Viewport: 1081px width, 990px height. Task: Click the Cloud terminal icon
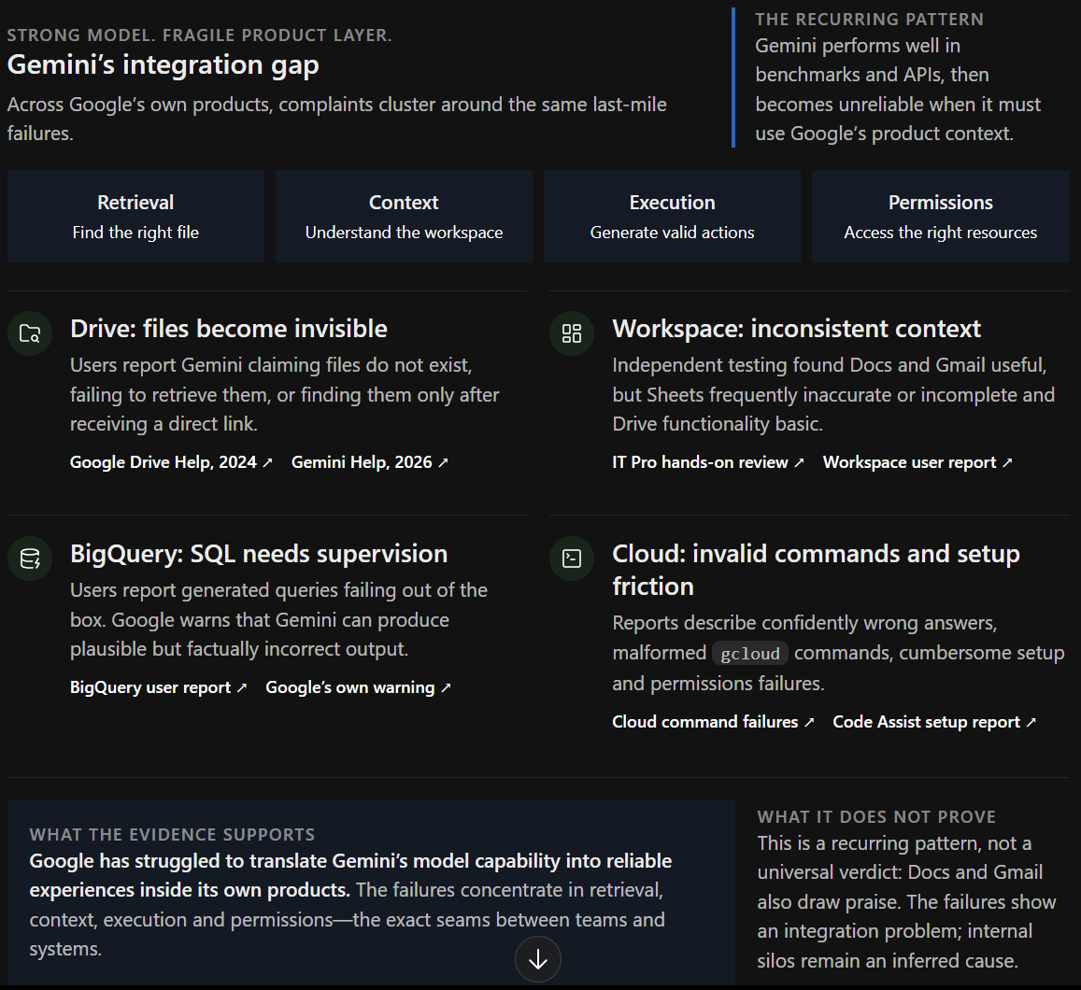pos(572,559)
